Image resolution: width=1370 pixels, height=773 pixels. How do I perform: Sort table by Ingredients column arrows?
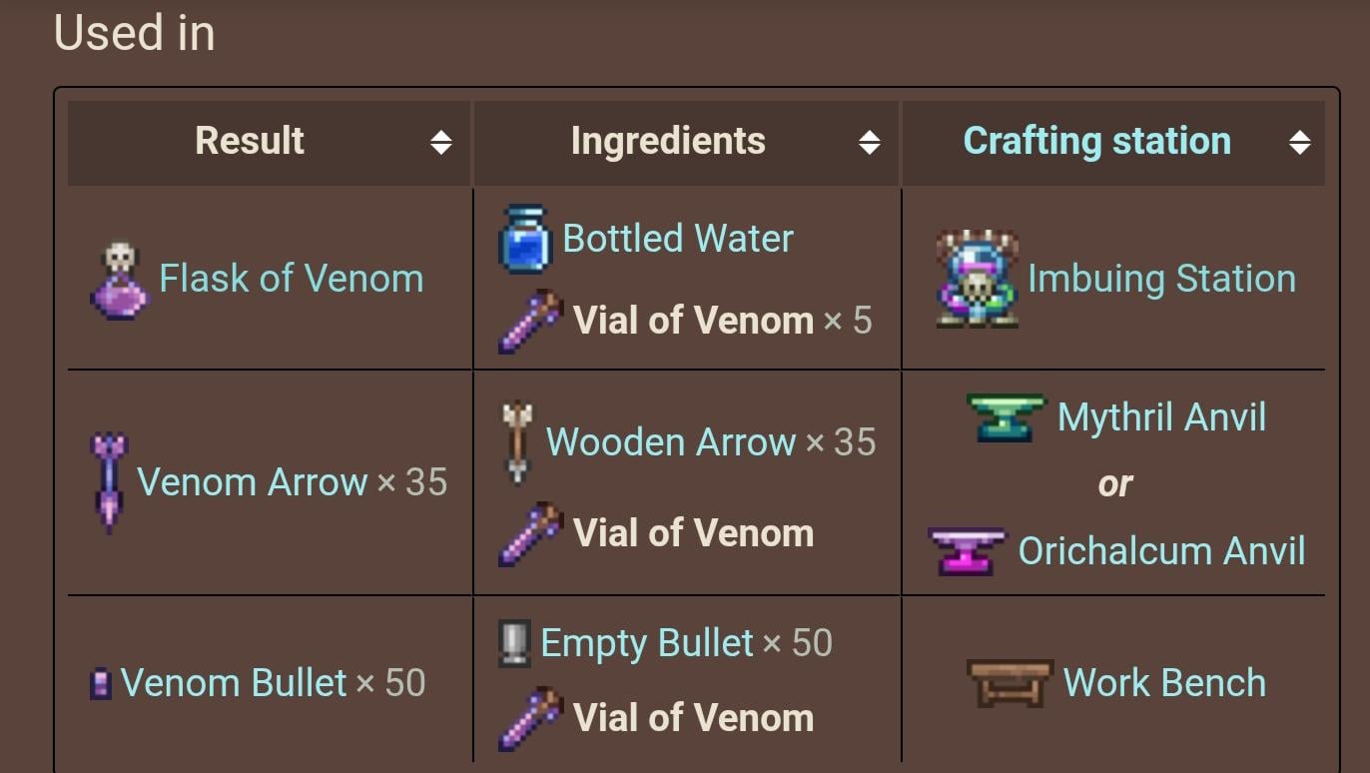pyautogui.click(x=870, y=143)
